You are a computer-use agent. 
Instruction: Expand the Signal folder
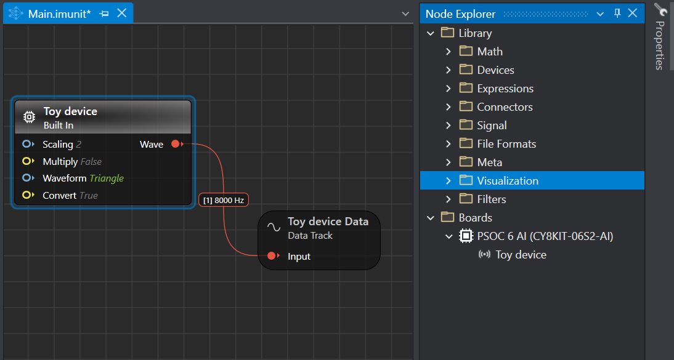tap(449, 126)
